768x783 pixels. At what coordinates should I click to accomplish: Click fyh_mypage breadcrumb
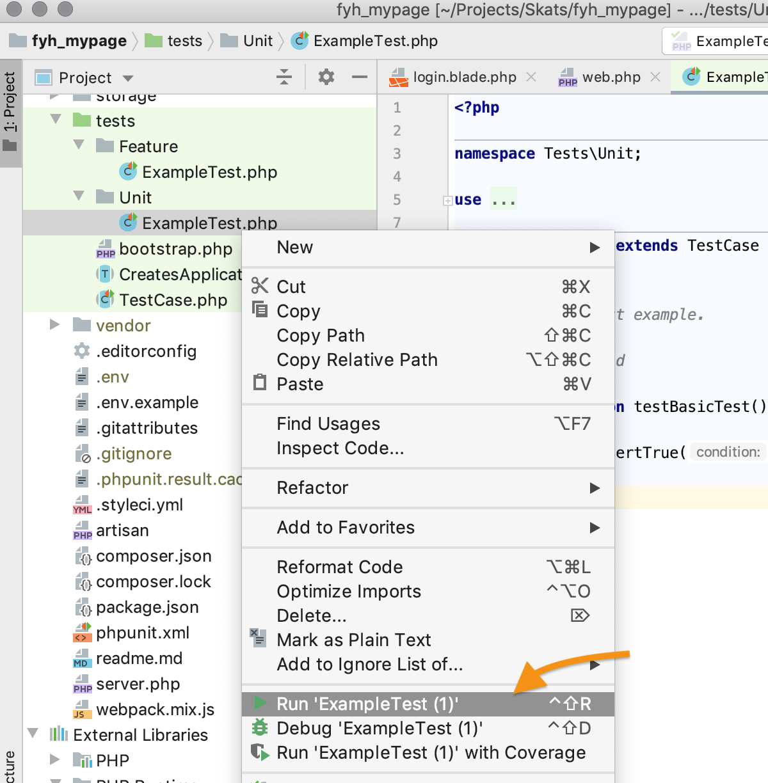pyautogui.click(x=69, y=41)
